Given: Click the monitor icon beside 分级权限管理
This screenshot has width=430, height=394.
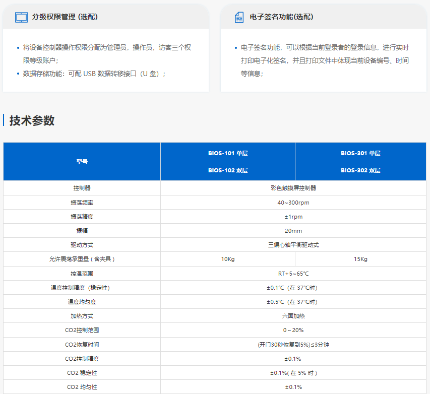Looking at the screenshot, I should [x=21, y=17].
